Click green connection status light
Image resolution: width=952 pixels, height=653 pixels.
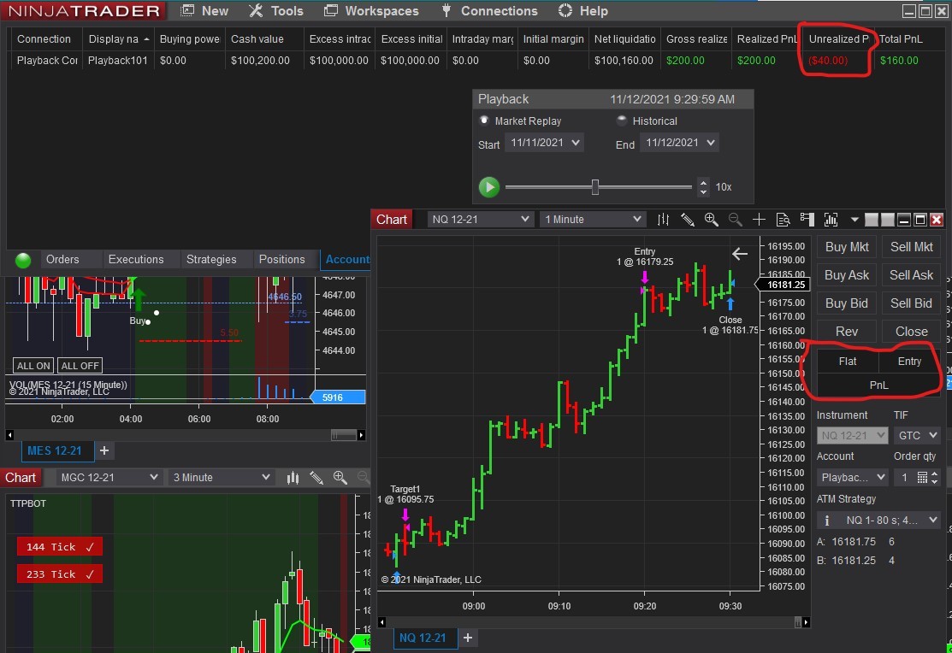[23, 260]
